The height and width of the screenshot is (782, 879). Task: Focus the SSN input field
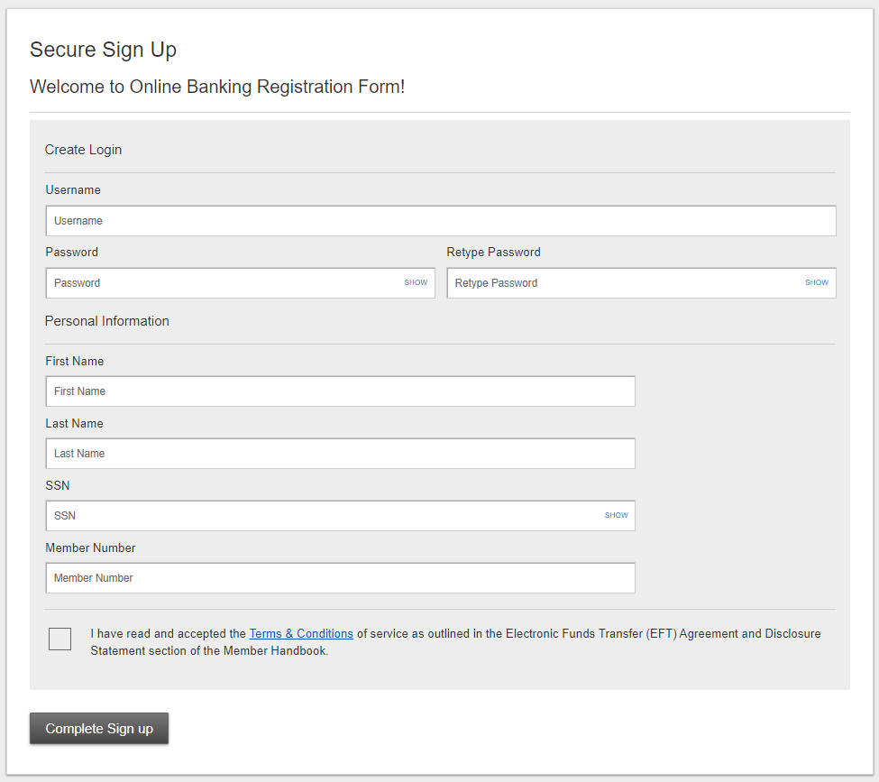(340, 516)
